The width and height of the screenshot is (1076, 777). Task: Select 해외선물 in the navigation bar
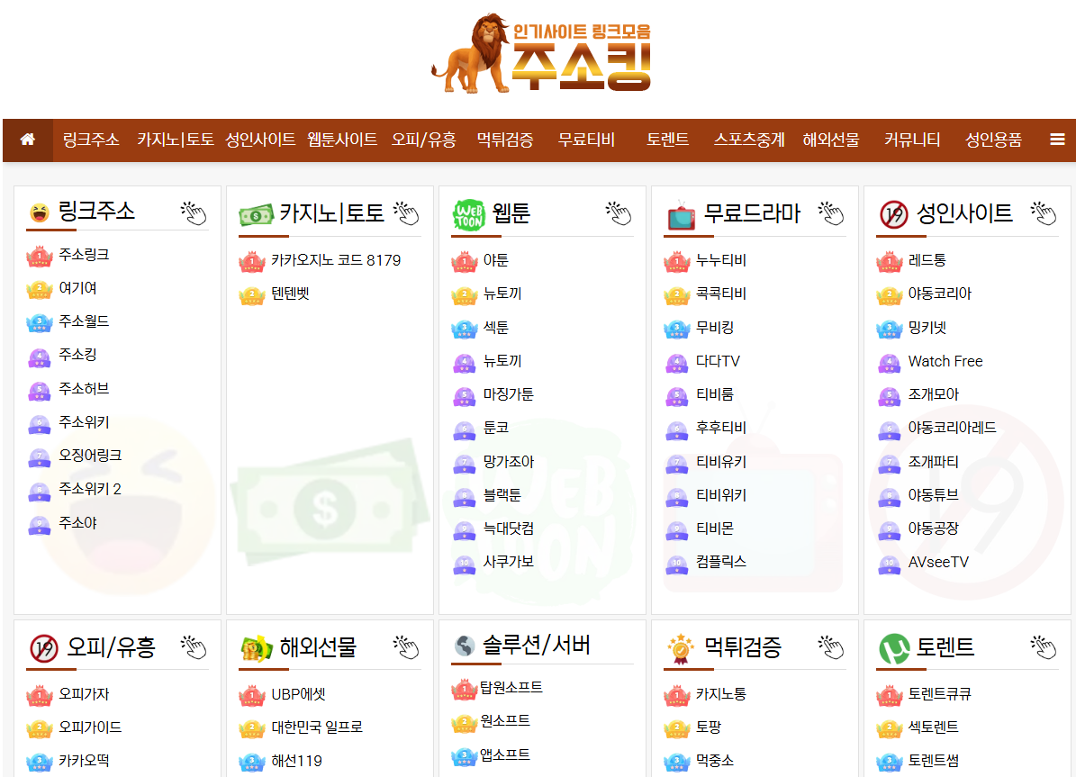[831, 140]
